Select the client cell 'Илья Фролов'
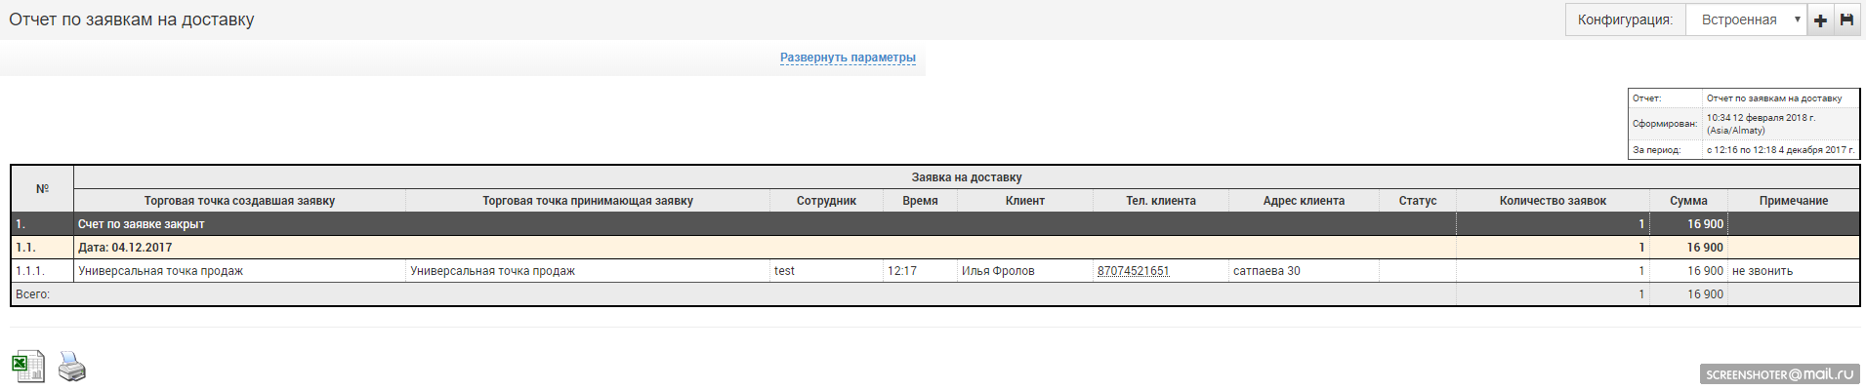 998,271
